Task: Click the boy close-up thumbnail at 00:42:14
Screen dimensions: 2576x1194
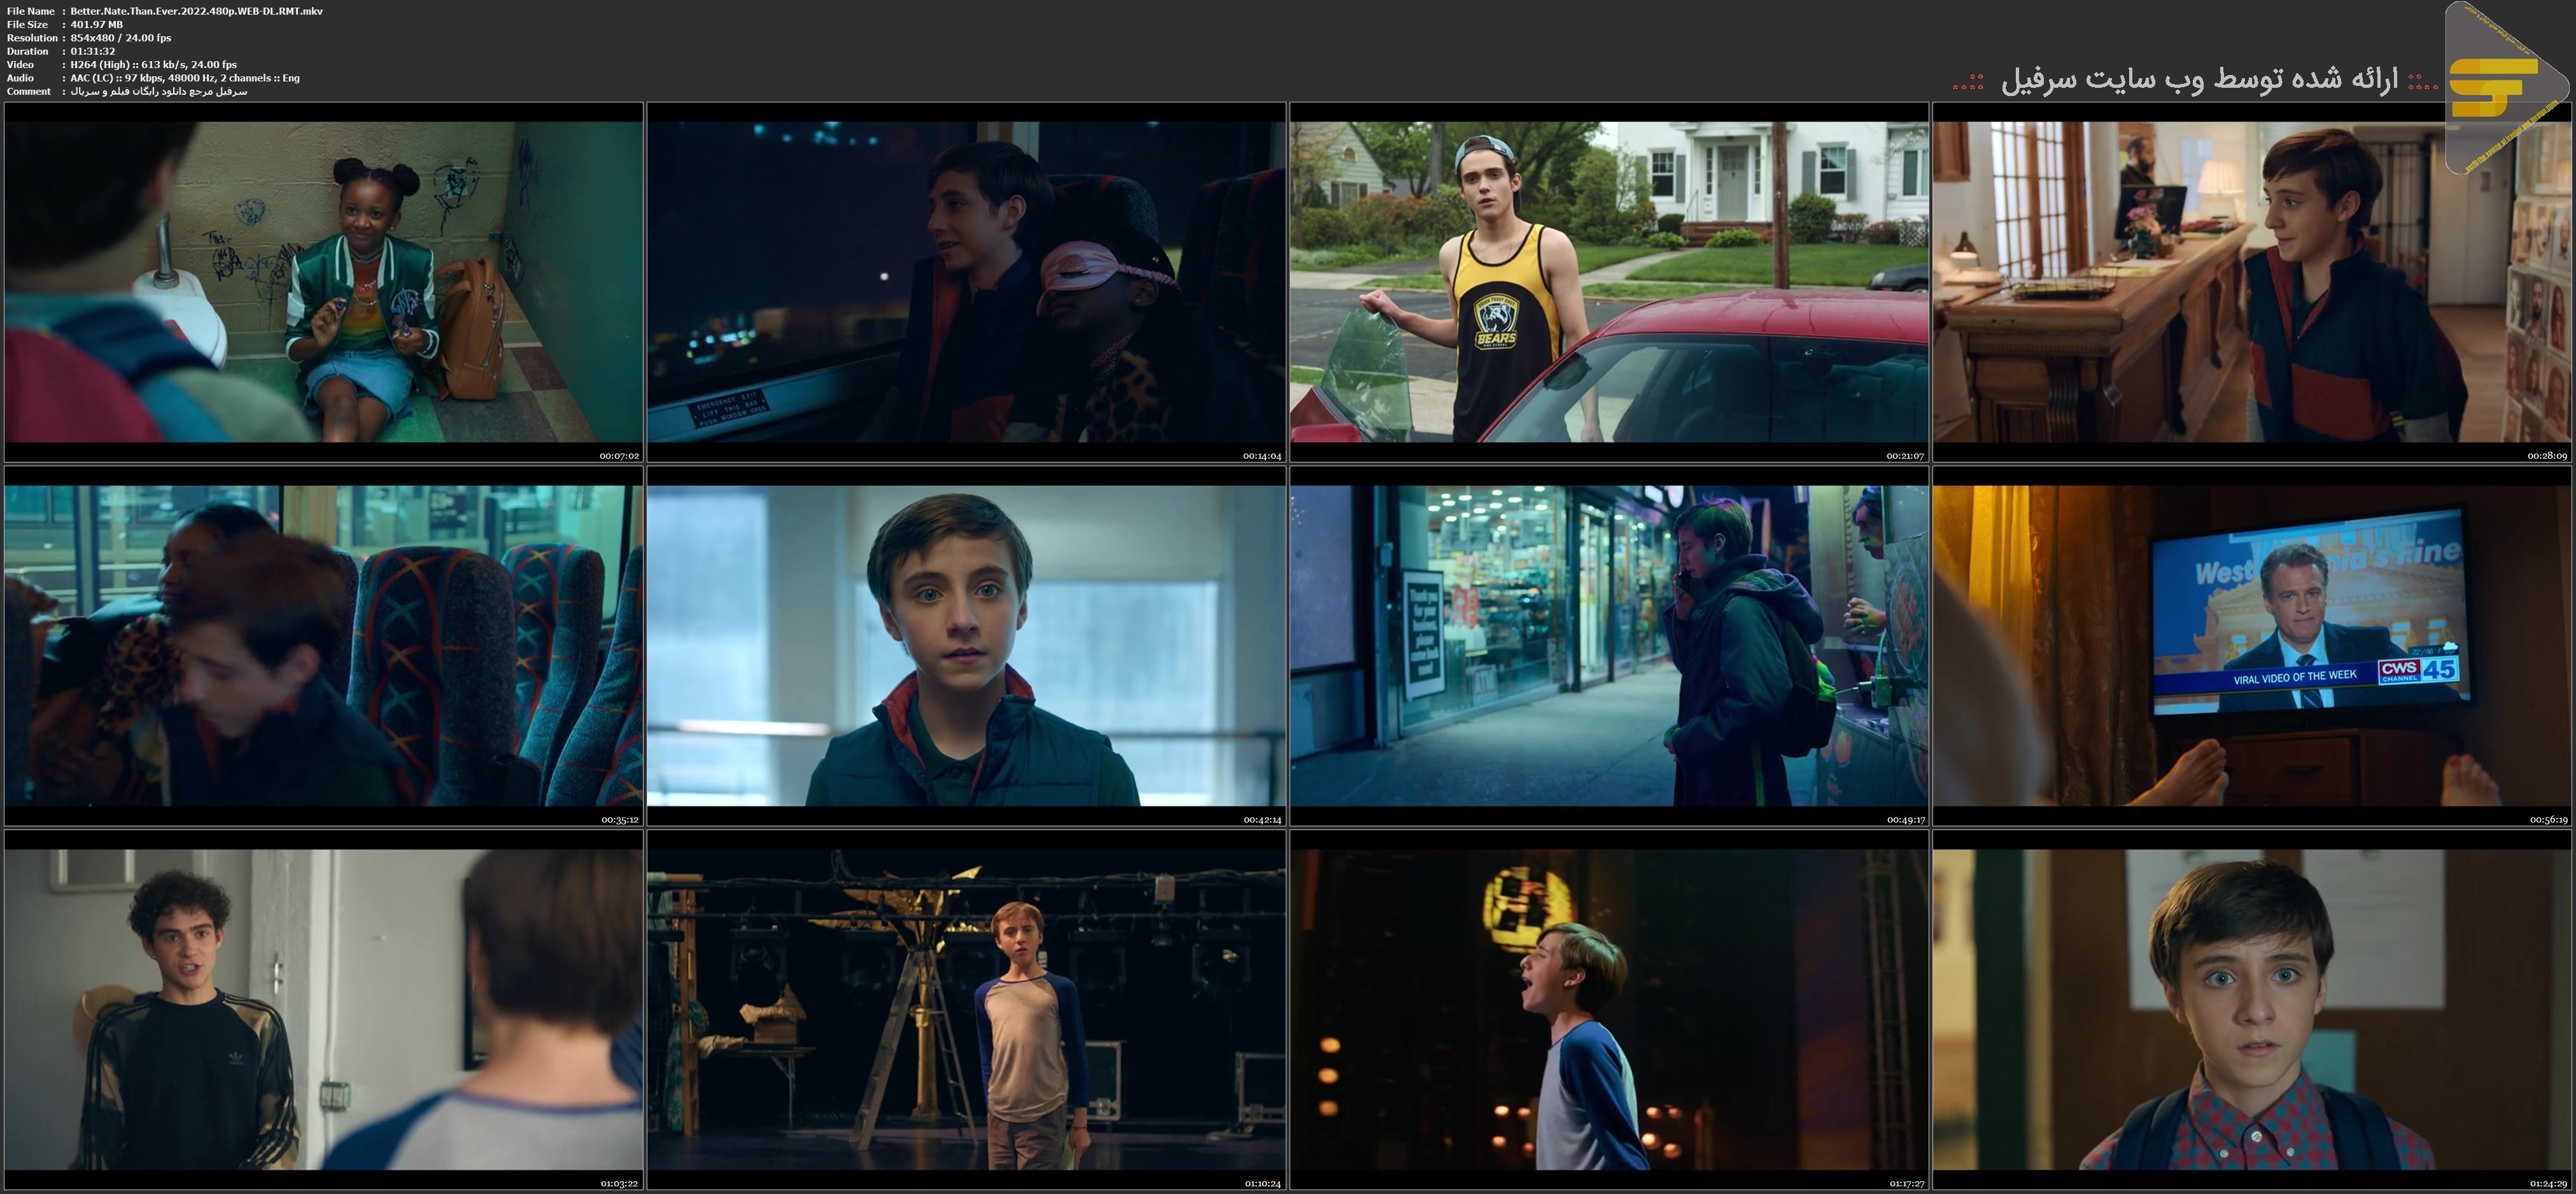Action: click(966, 646)
